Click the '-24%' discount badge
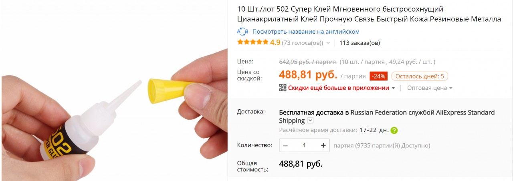This screenshot has width=513, height=181. pos(378,76)
